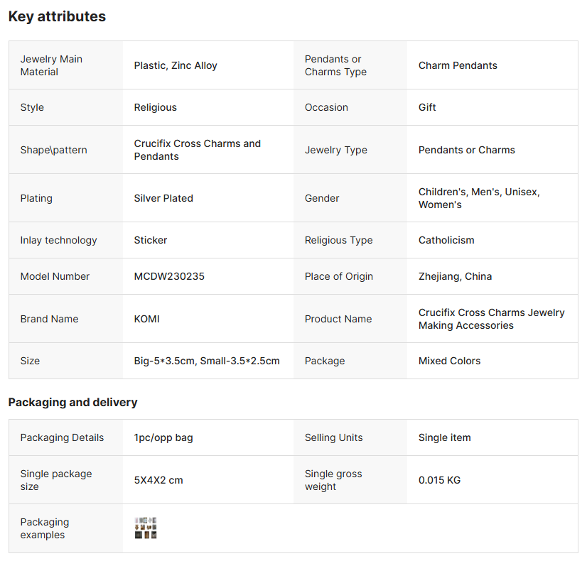
Task: Click the Zhejiang, China origin value
Action: tap(455, 276)
